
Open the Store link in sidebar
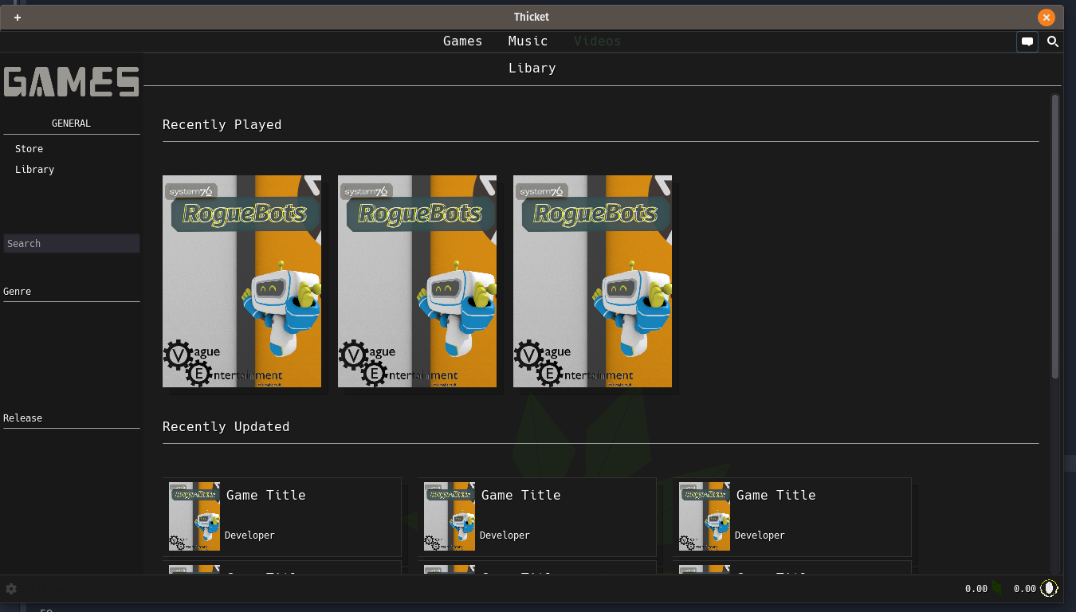tap(29, 149)
